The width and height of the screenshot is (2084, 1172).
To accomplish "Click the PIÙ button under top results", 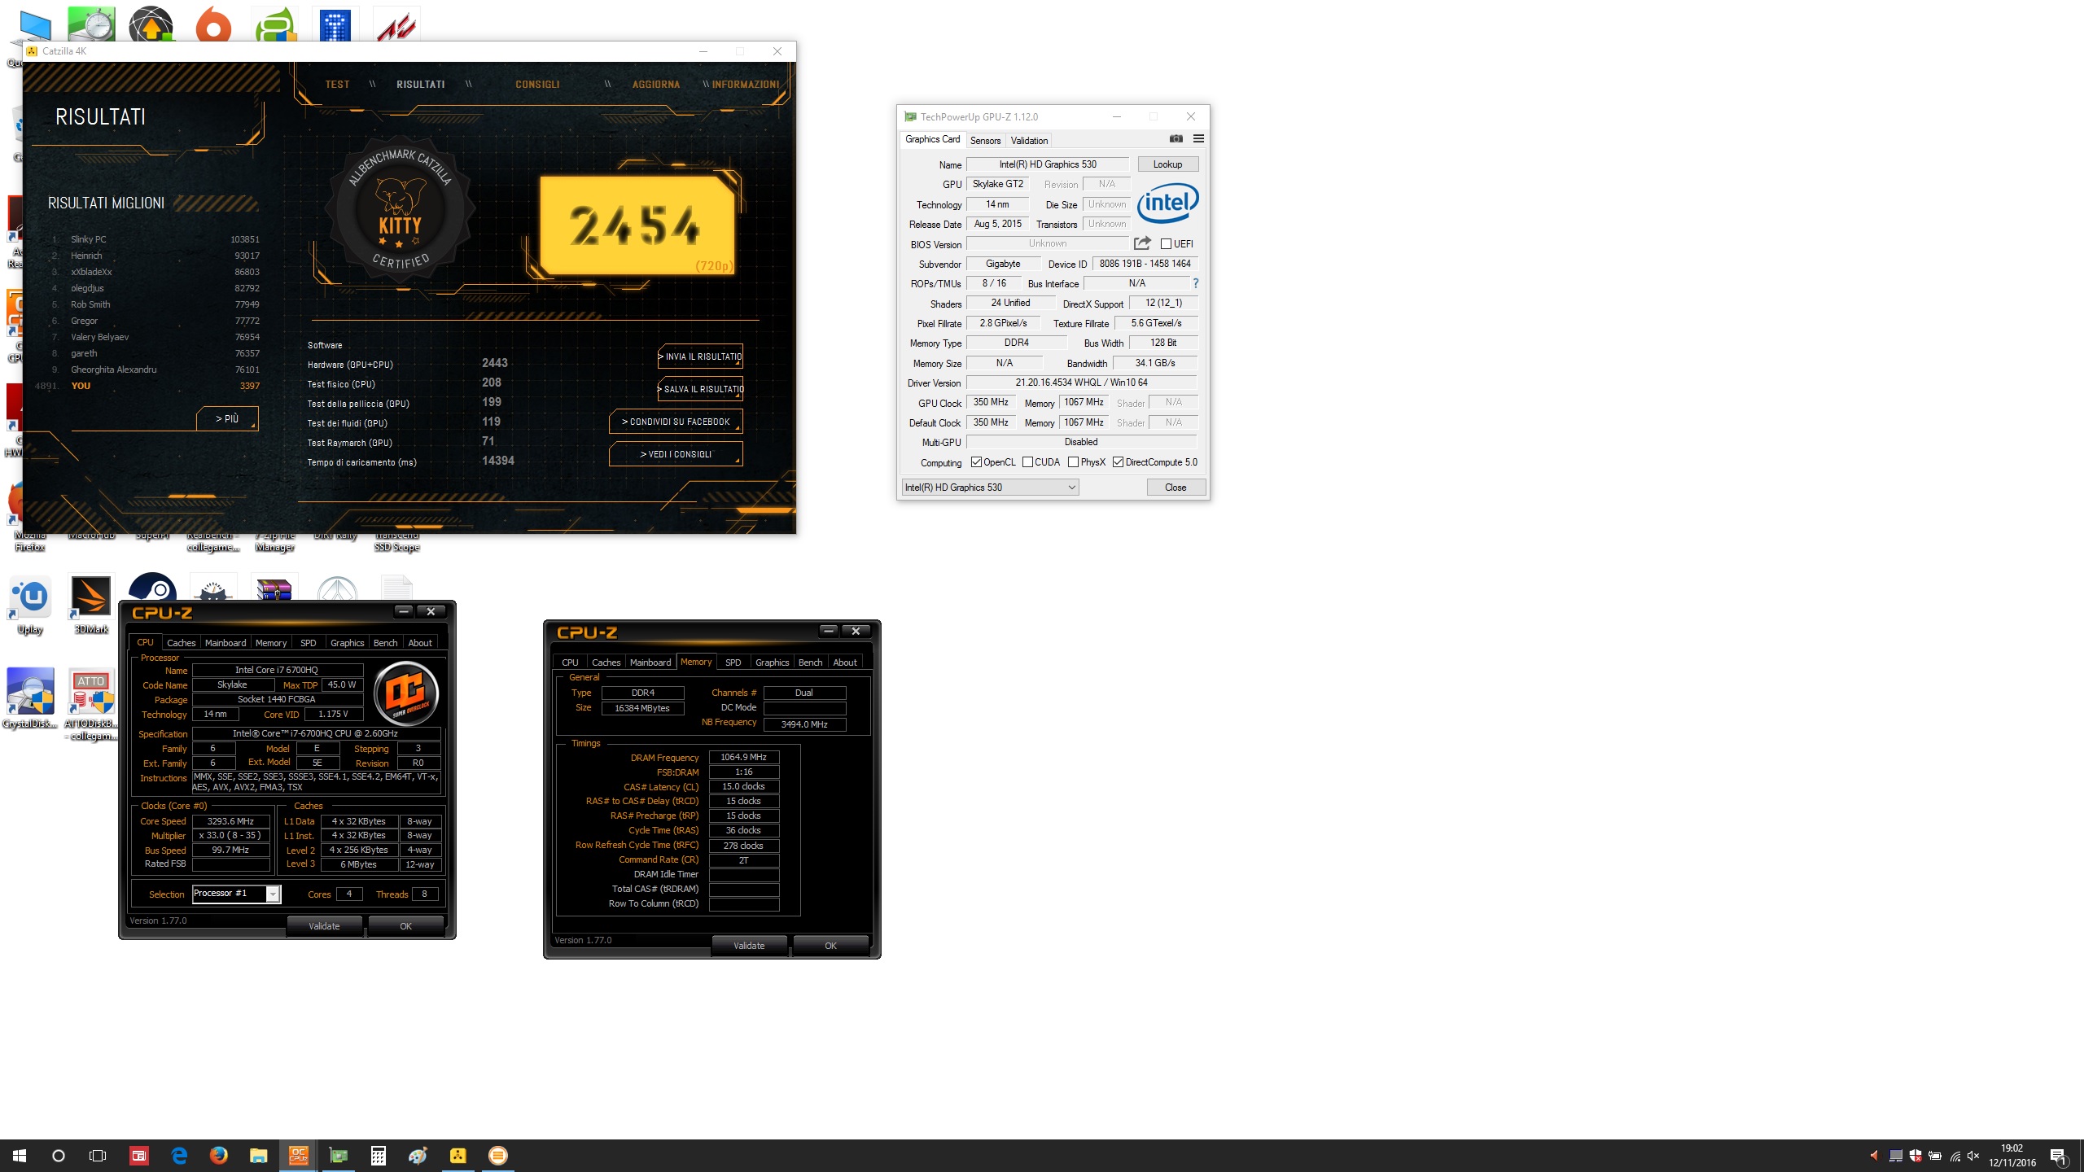I will tap(227, 418).
